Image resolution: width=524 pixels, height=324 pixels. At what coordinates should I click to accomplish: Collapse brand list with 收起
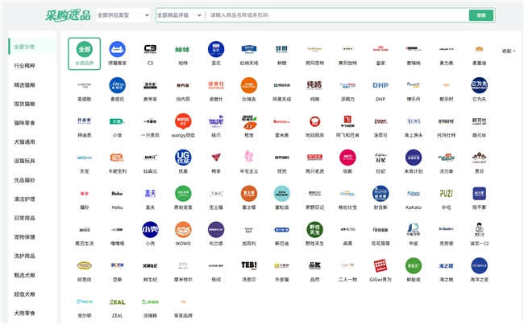tap(509, 51)
